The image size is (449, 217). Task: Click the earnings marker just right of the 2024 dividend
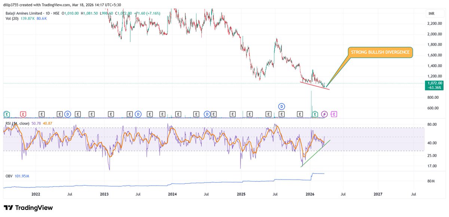[214, 114]
